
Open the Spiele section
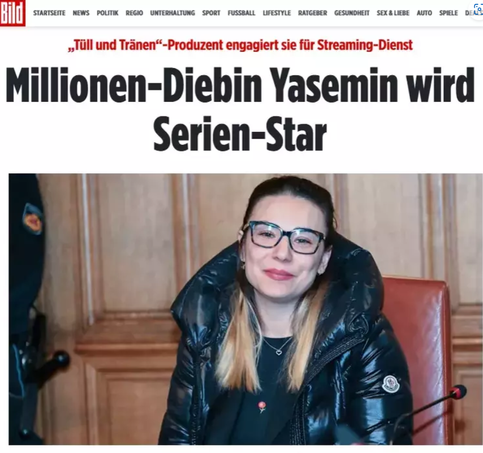click(449, 13)
